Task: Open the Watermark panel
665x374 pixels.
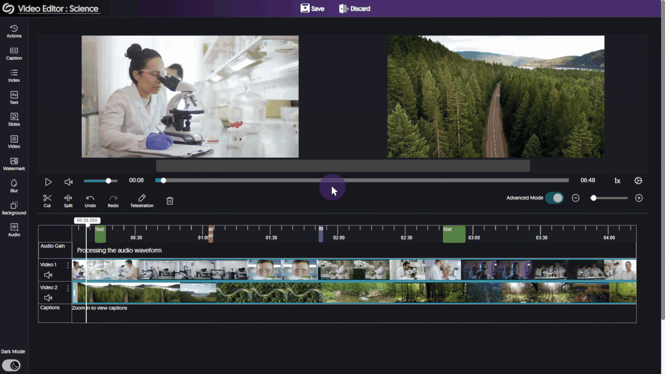Action: 14,164
